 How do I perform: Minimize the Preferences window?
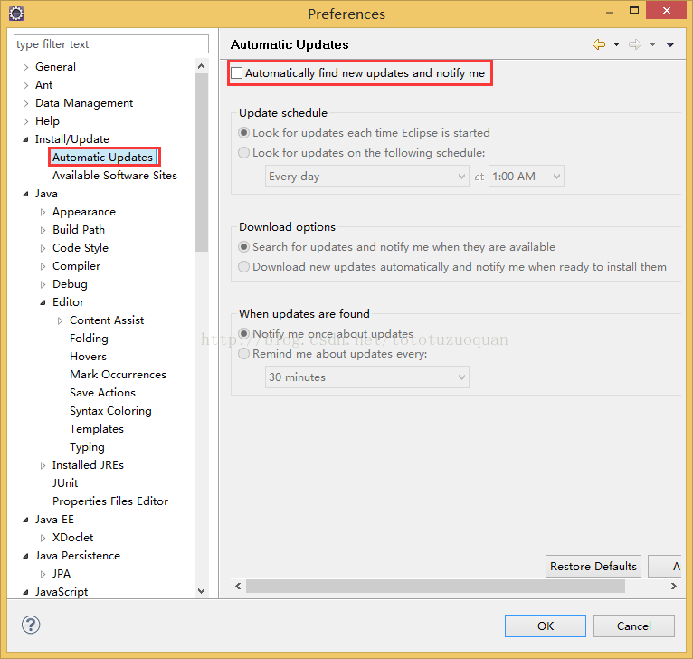[610, 13]
